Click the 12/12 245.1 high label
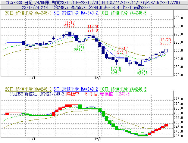The height and width of the screenshot is (143, 188). [x=122, y=50]
